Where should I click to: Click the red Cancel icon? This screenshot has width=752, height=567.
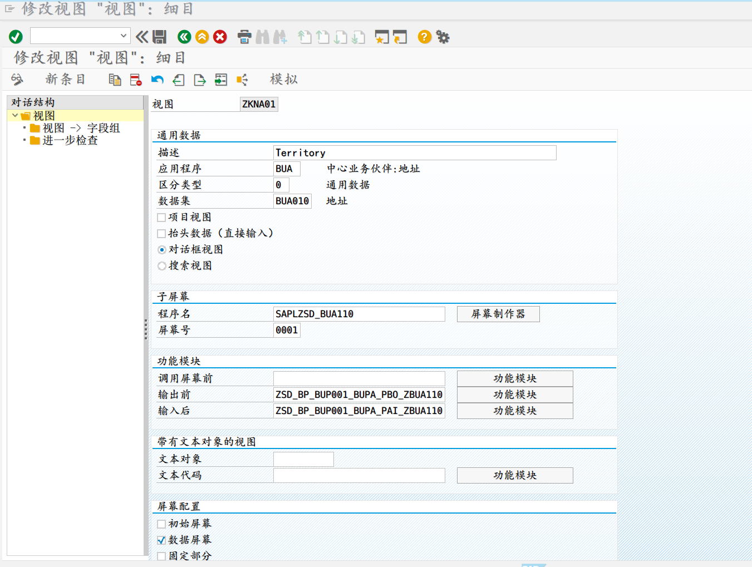coord(220,37)
